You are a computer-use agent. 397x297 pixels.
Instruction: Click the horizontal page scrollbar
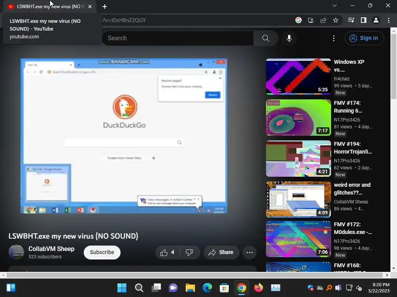point(195,275)
